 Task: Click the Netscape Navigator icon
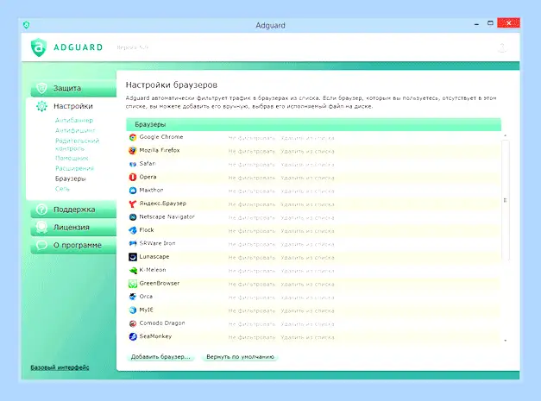click(x=133, y=217)
